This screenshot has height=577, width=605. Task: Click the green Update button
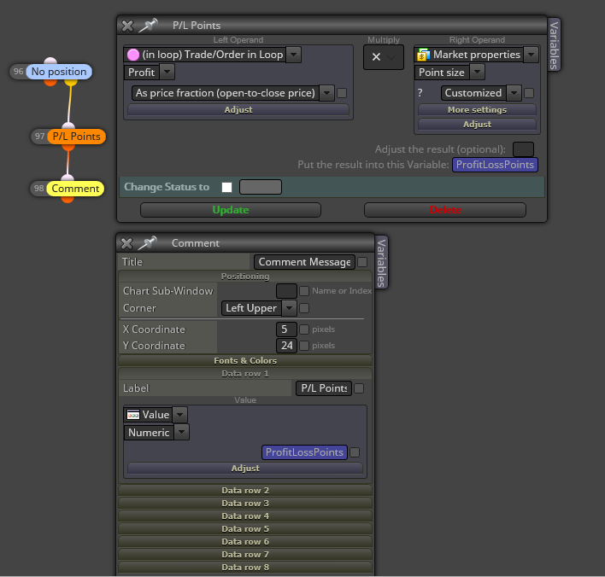231,210
